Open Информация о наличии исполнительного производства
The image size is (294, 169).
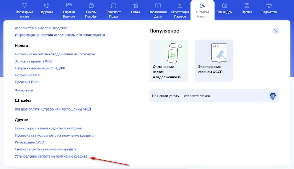click(x=60, y=35)
